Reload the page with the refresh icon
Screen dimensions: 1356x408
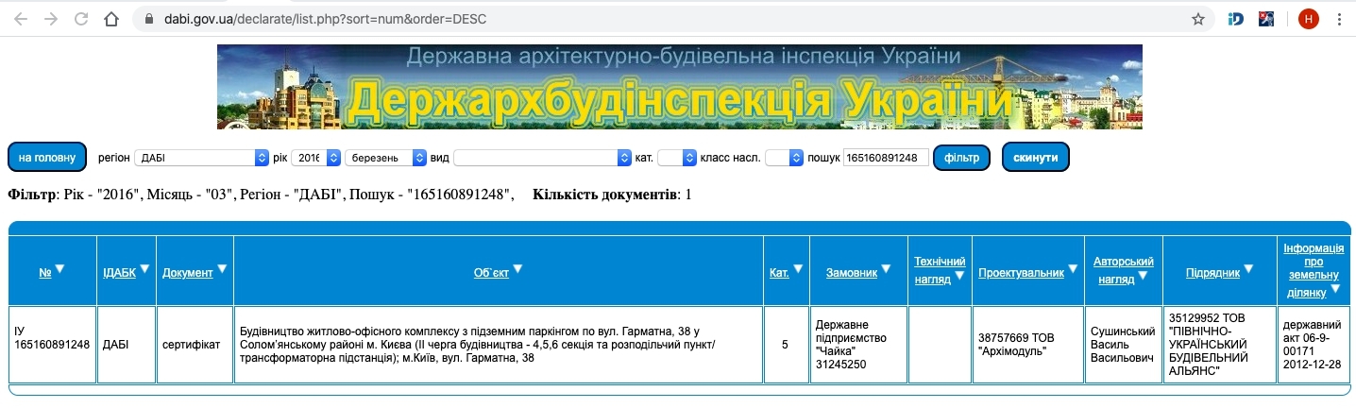coord(81,19)
